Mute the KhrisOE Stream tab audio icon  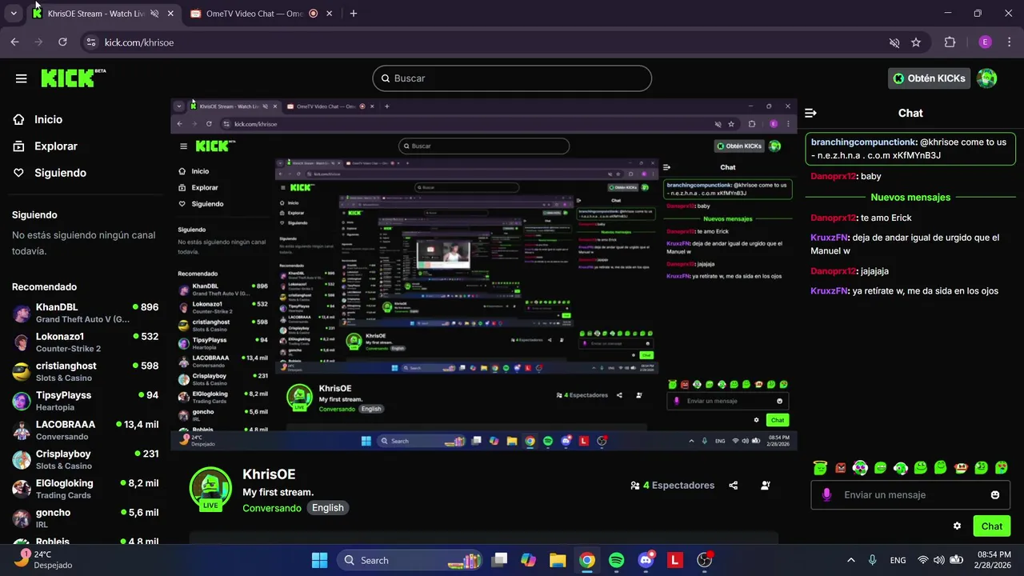(154, 14)
